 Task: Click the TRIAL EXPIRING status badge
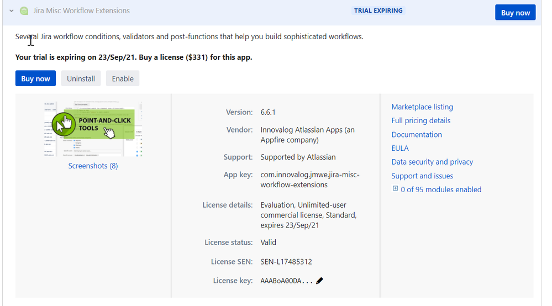coord(378,10)
